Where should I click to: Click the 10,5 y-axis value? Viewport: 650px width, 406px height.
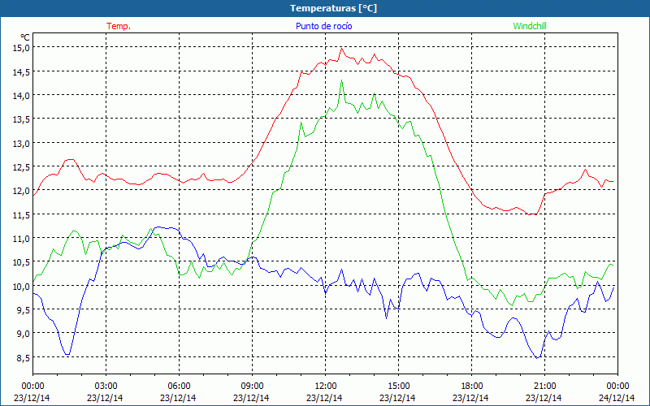(x=22, y=262)
